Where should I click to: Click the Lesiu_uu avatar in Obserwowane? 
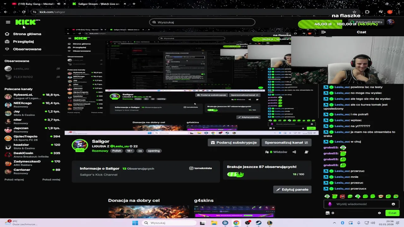[x=8, y=68]
